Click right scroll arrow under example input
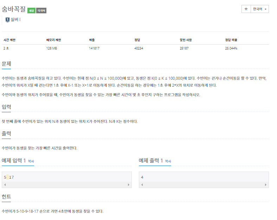Image resolution: width=277 pixels, height=220 pixels. click(129, 185)
